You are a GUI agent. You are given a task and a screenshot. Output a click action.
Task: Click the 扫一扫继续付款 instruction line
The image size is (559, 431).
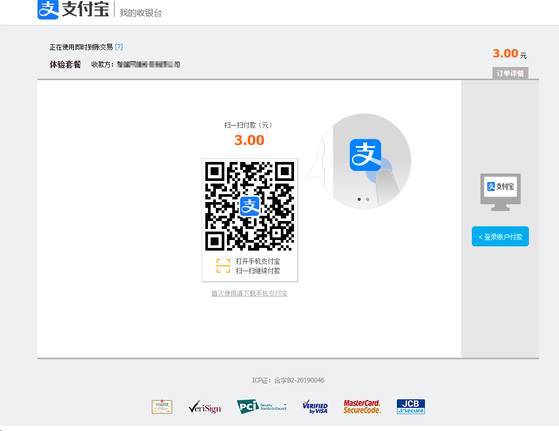click(258, 271)
